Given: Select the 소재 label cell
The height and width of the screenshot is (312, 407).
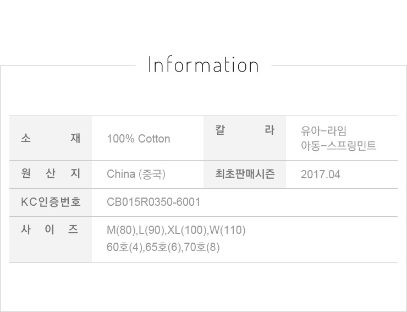Looking at the screenshot, I should pyautogui.click(x=51, y=138).
